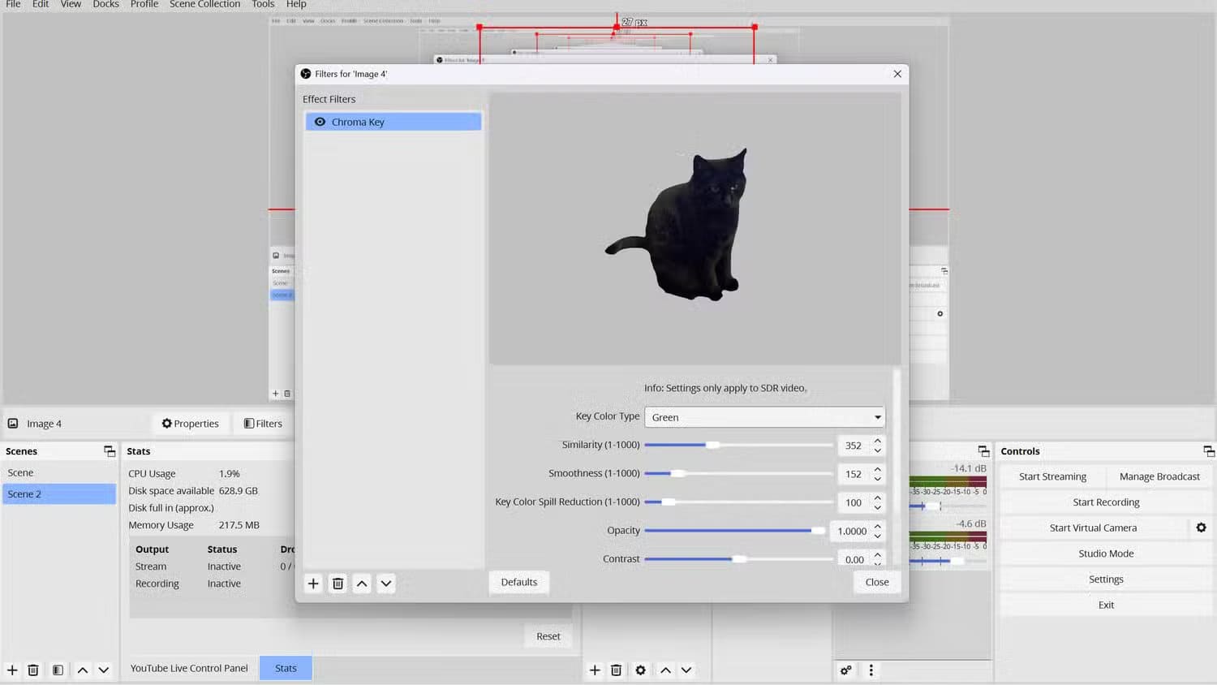The image size is (1217, 685).
Task: Switch to YouTube Live Control Panel tab
Action: tap(189, 668)
